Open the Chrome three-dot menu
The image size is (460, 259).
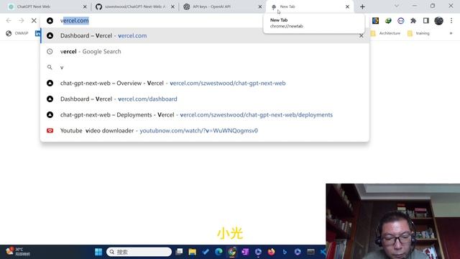(x=451, y=21)
